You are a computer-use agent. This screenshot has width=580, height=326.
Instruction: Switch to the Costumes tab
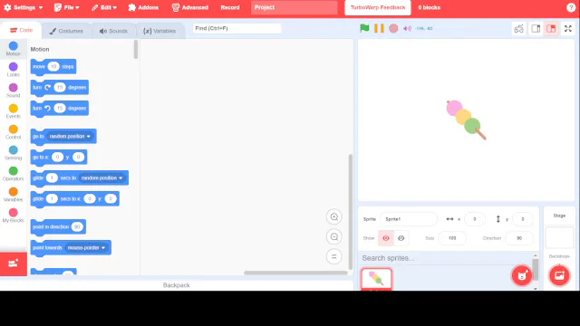[x=66, y=31]
